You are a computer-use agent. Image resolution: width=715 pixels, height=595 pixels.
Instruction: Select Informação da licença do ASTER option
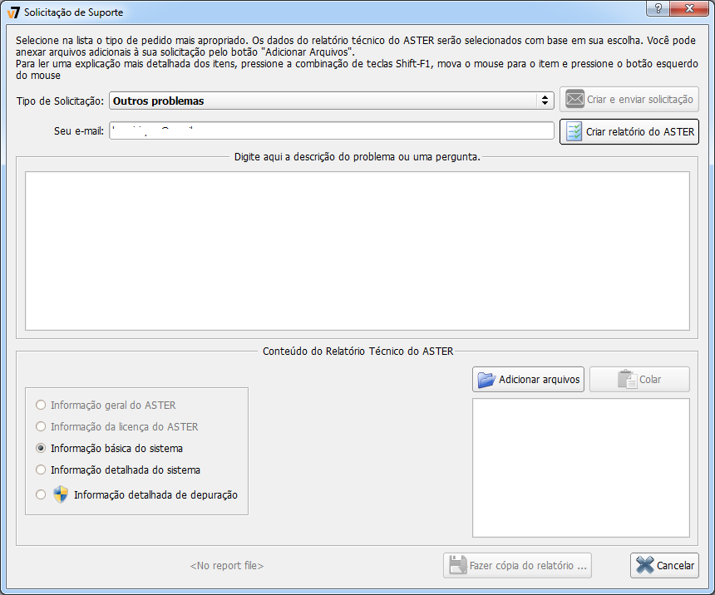click(x=41, y=426)
